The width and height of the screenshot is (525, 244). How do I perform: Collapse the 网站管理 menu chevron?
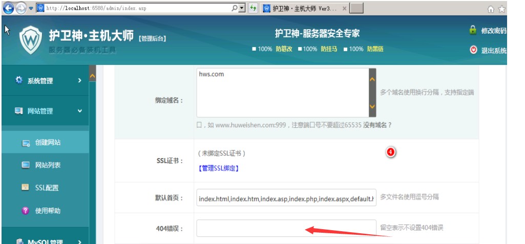click(x=79, y=111)
